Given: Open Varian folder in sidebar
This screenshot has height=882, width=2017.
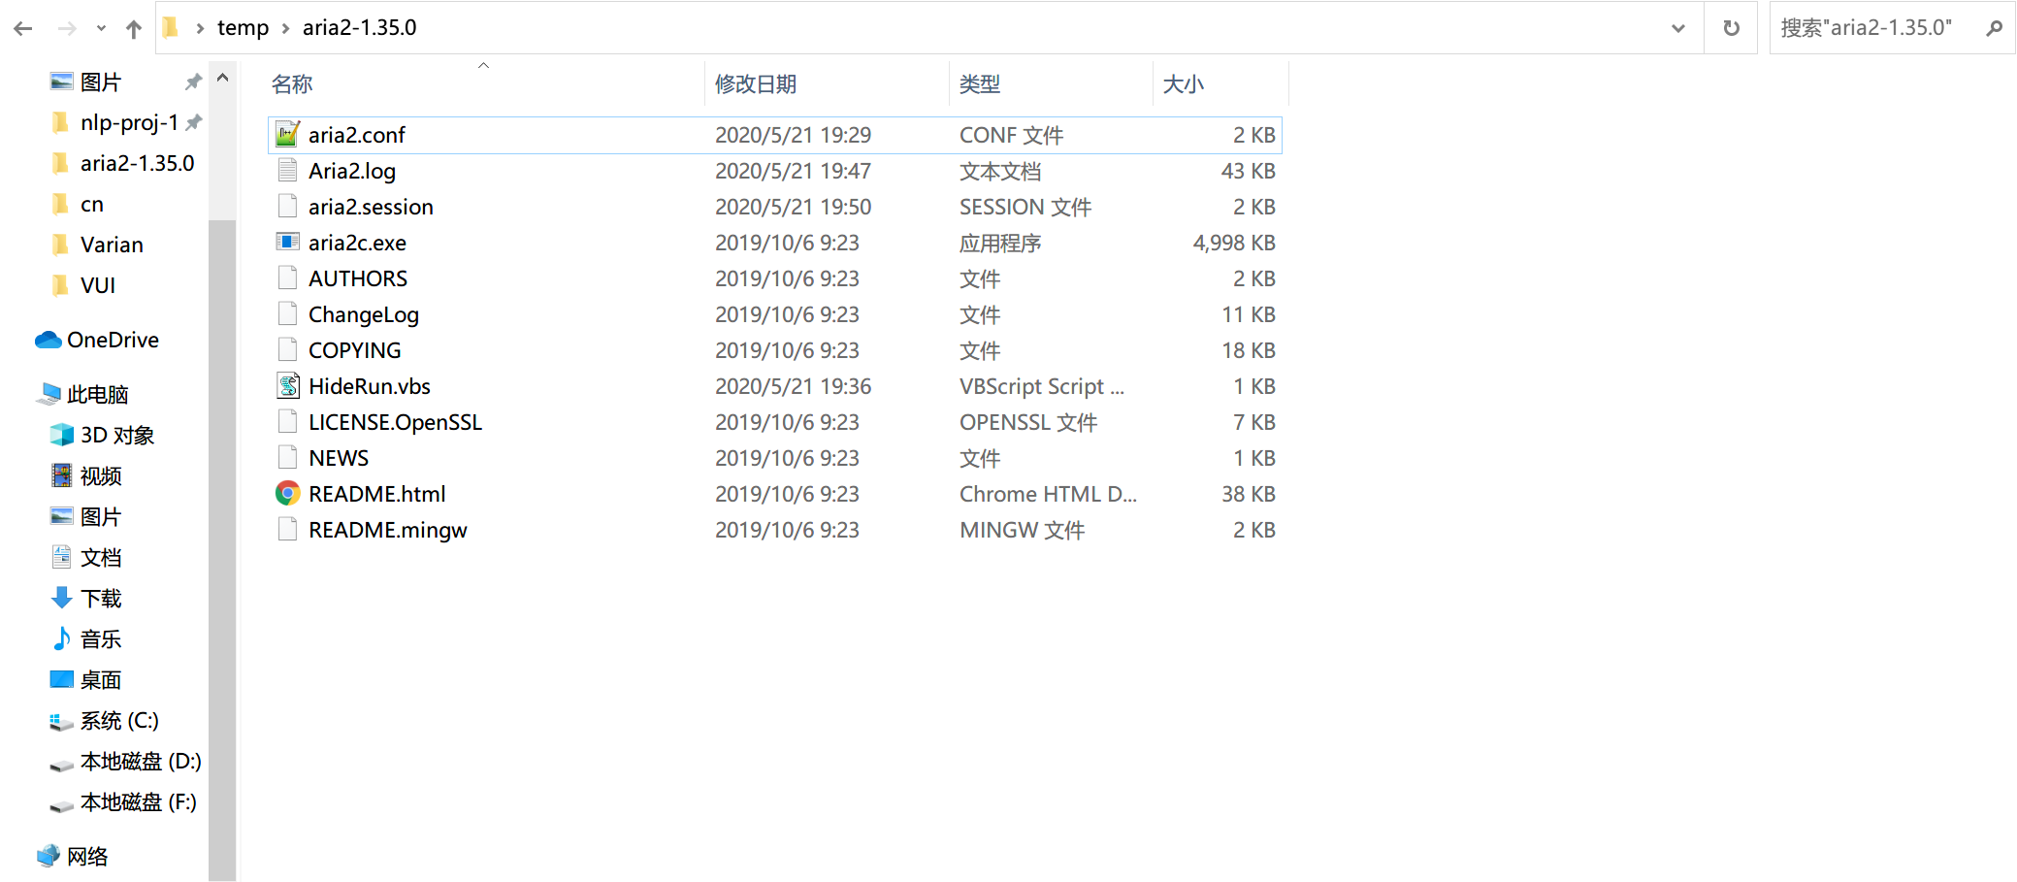Looking at the screenshot, I should (x=112, y=245).
